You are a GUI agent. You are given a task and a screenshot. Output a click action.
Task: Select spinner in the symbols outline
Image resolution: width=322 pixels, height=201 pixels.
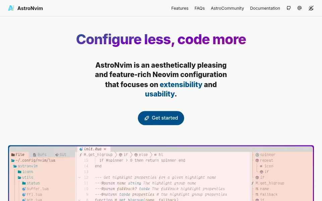point(265,155)
